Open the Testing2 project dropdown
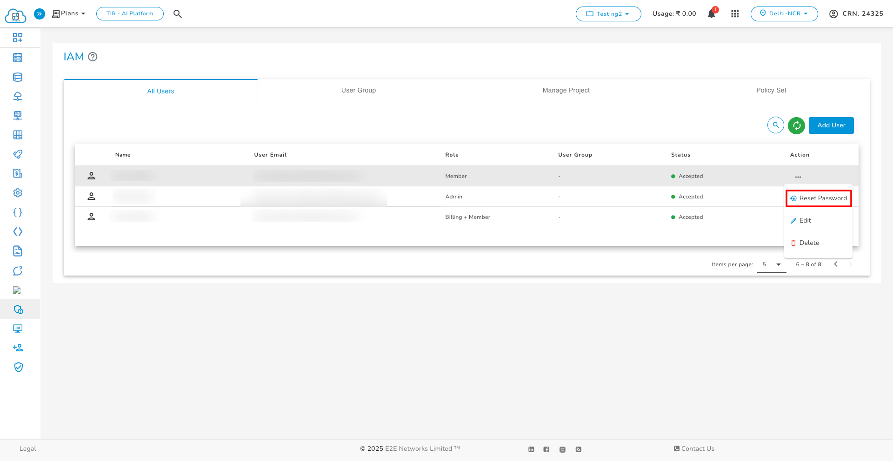 (x=608, y=14)
